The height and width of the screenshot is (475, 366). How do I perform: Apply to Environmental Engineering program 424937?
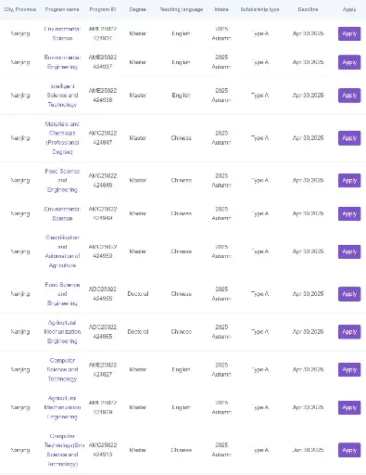coord(349,62)
